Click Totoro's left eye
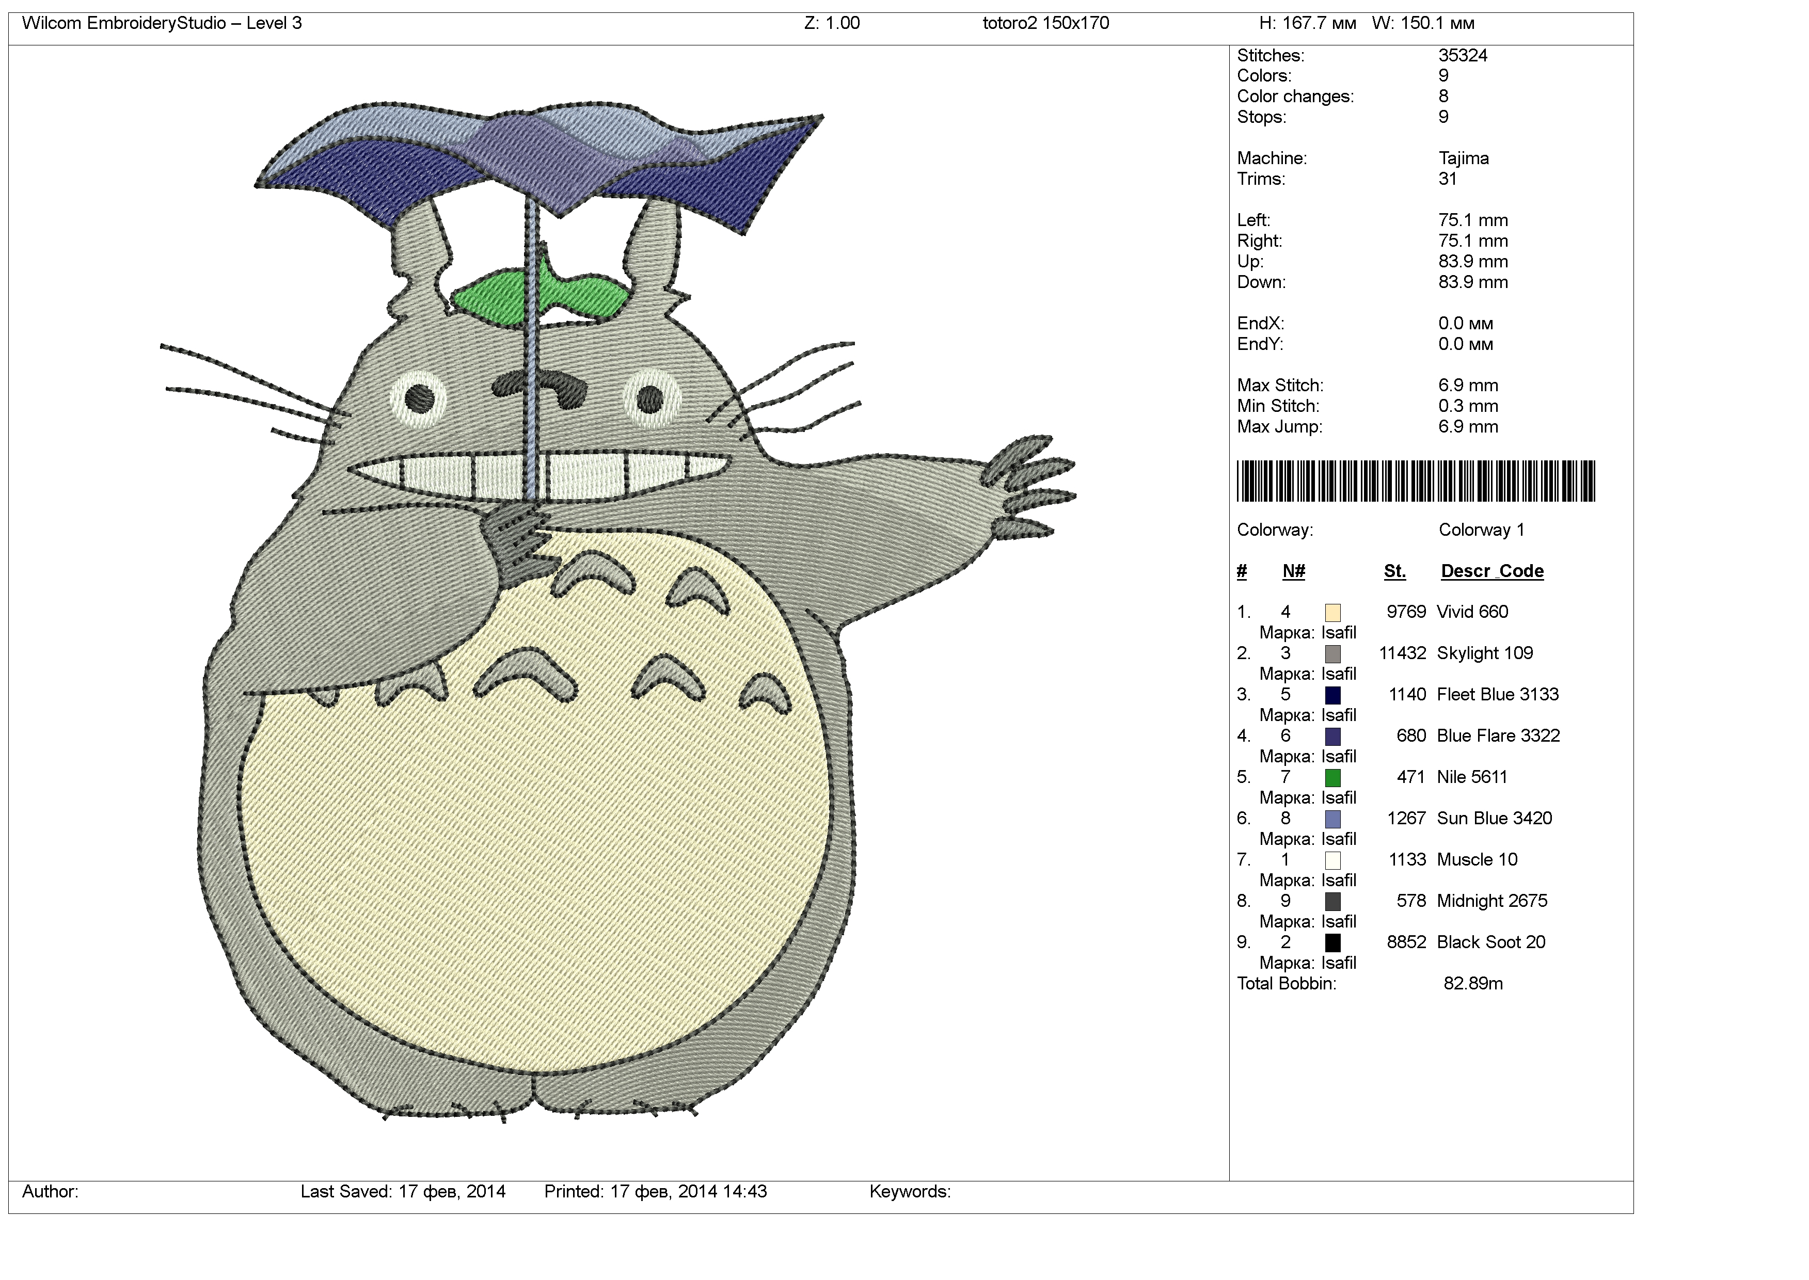Image resolution: width=1809 pixels, height=1280 pixels. click(x=418, y=398)
